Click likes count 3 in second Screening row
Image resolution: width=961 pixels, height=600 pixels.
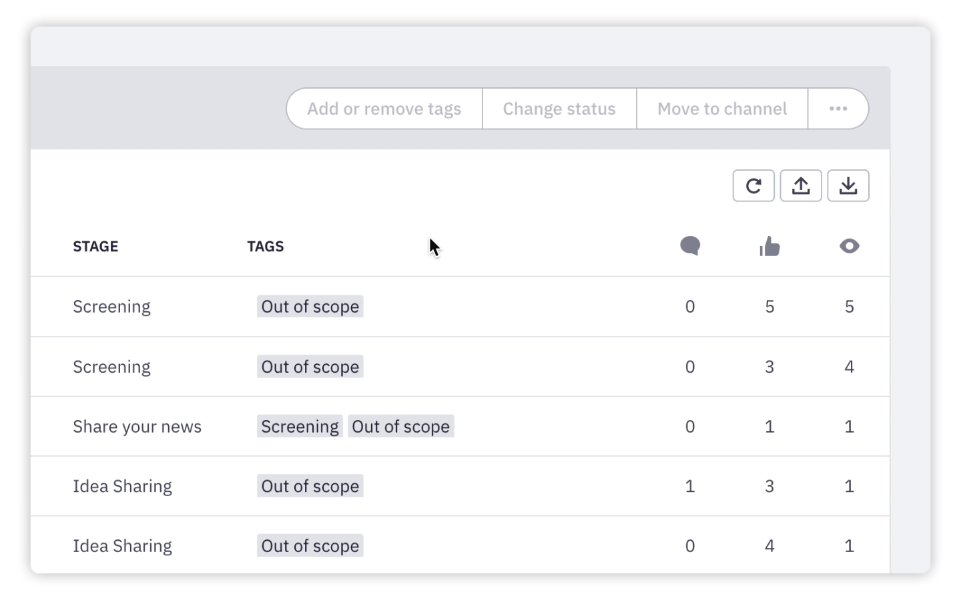click(x=769, y=367)
